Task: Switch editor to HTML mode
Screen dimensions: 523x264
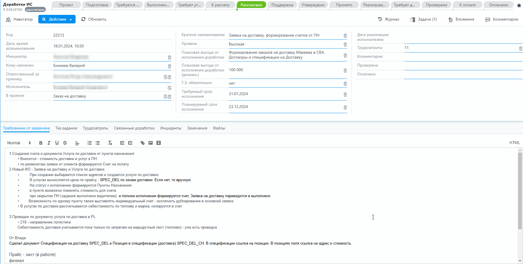Action: [x=514, y=143]
